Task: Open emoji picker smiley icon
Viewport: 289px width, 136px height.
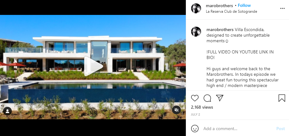Action: pos(195,129)
